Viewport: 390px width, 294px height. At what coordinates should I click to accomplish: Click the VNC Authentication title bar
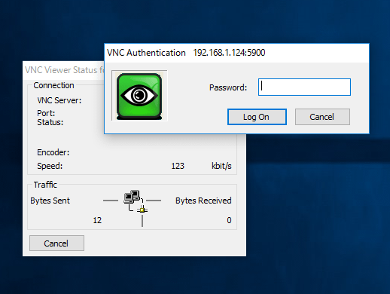coord(236,53)
